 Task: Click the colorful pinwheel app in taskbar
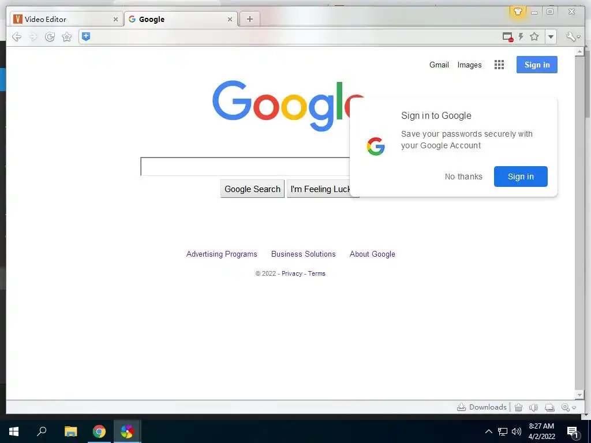click(x=127, y=431)
